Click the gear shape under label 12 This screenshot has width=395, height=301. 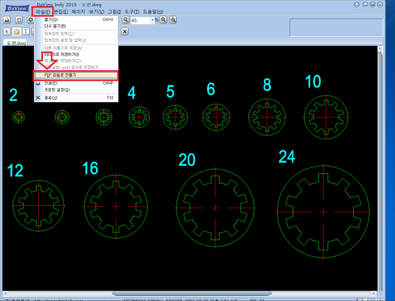38,205
